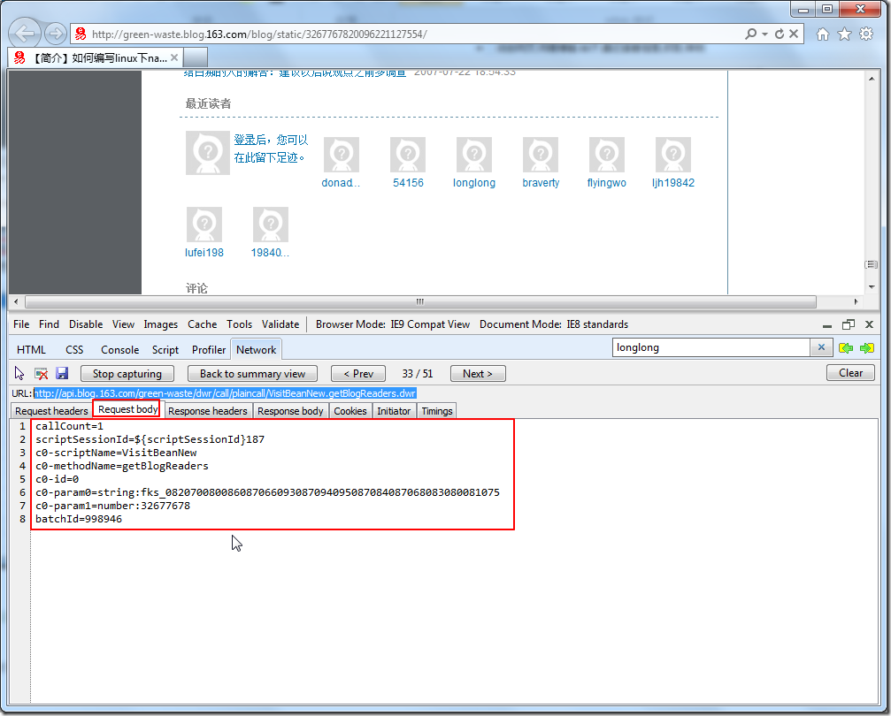Click the horizontal scrollbar thumb
The image size is (891, 716).
tap(420, 301)
